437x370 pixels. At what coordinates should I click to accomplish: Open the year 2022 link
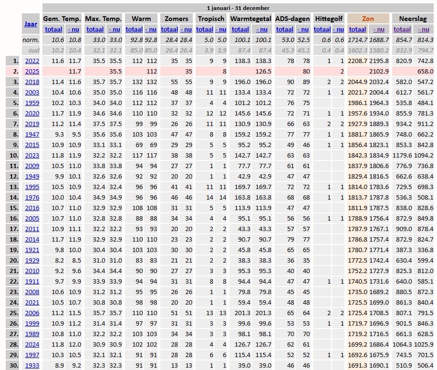32,61
